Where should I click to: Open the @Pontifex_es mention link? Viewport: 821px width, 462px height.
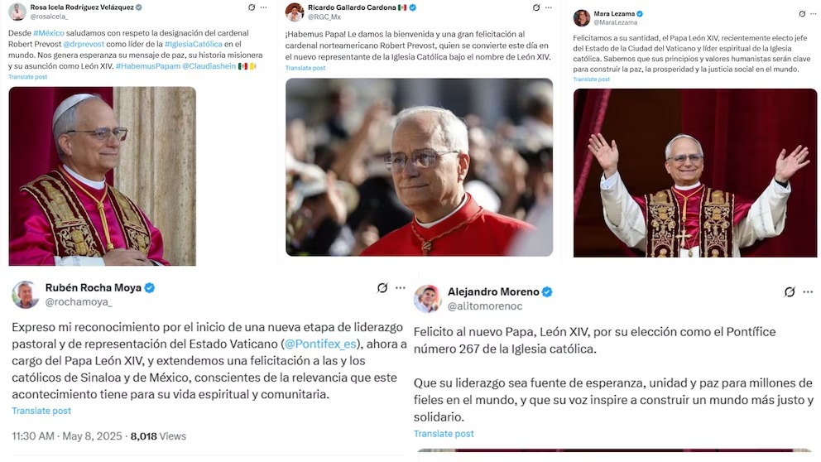[320, 344]
